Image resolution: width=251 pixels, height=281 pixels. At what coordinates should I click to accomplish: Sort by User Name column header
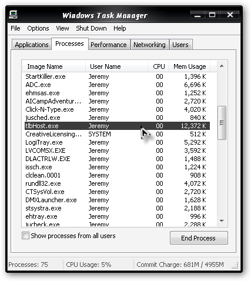click(x=117, y=66)
